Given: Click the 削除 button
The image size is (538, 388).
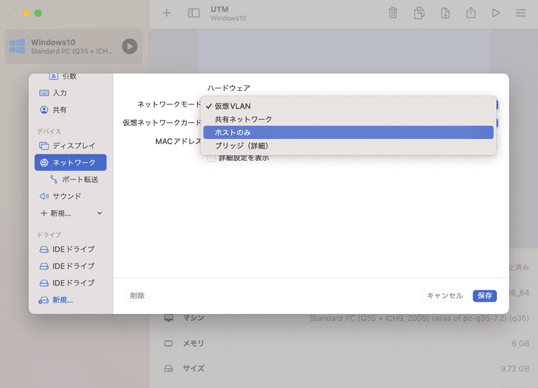Looking at the screenshot, I should point(137,296).
